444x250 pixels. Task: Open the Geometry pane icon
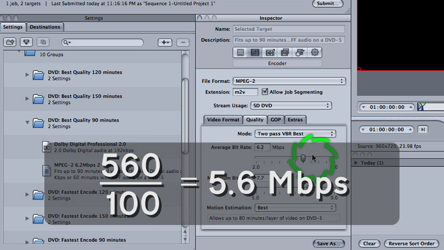[x=300, y=53]
